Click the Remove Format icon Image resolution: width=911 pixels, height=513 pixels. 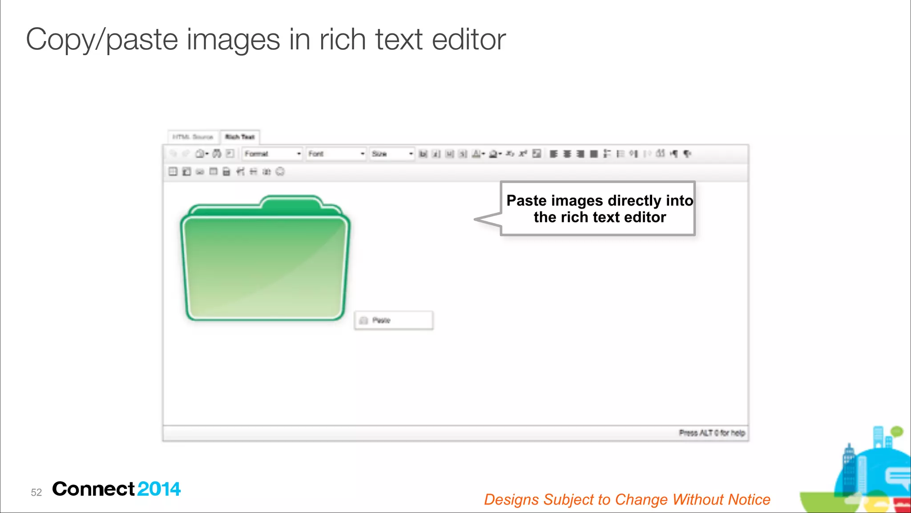(x=537, y=154)
